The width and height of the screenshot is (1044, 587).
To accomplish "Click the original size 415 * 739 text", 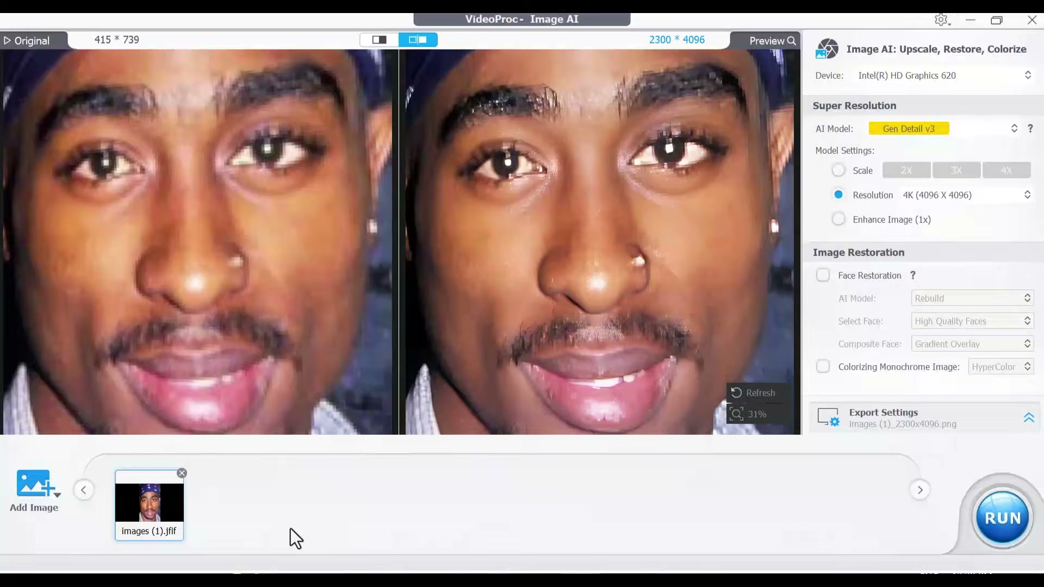I will [116, 40].
